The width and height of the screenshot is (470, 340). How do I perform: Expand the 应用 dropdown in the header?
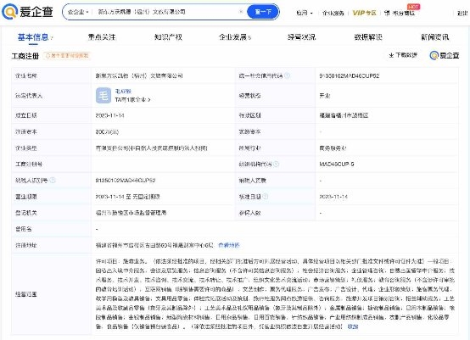(x=305, y=13)
